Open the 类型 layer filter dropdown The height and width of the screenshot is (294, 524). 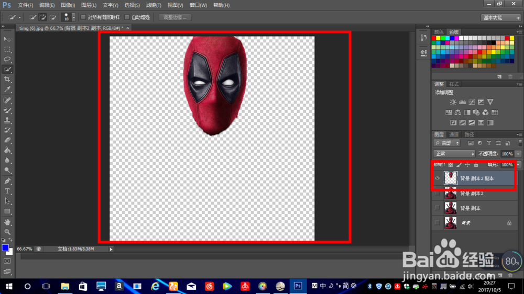click(447, 143)
